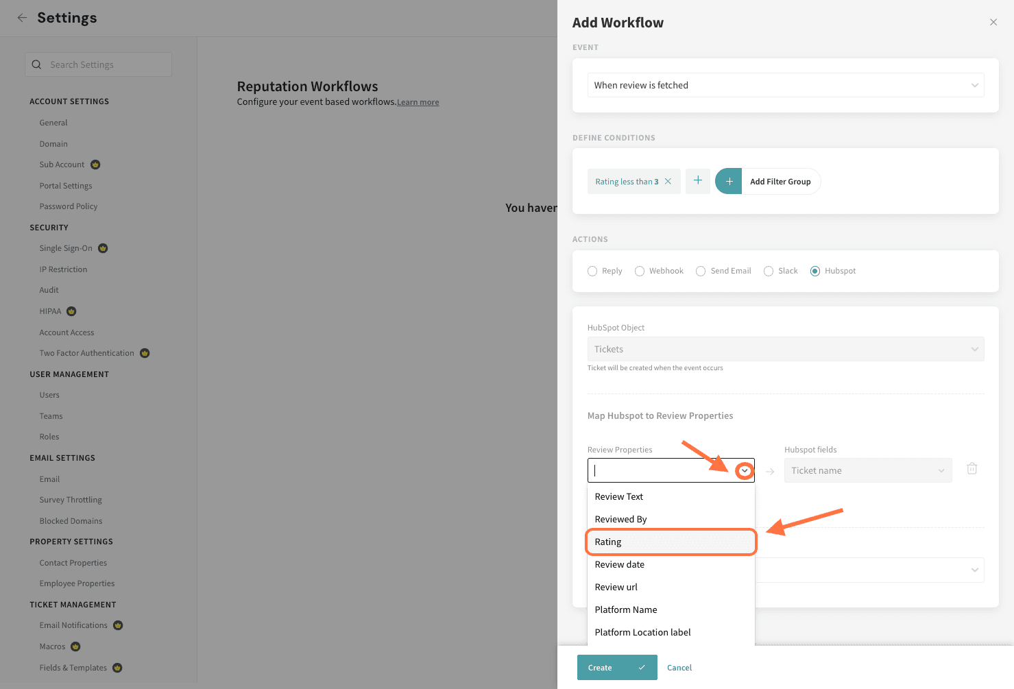This screenshot has width=1014, height=689.
Task: Expand the HubSpot Object Tickets dropdown
Action: pyautogui.click(x=785, y=349)
